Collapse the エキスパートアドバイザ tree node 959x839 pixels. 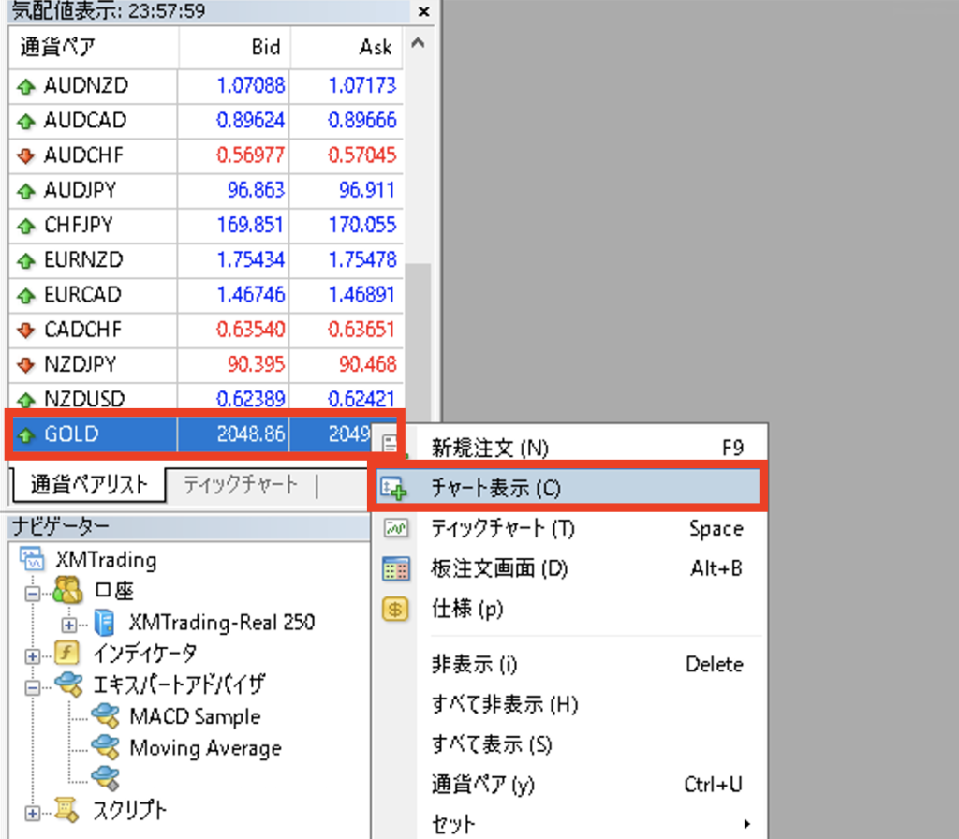[34, 687]
